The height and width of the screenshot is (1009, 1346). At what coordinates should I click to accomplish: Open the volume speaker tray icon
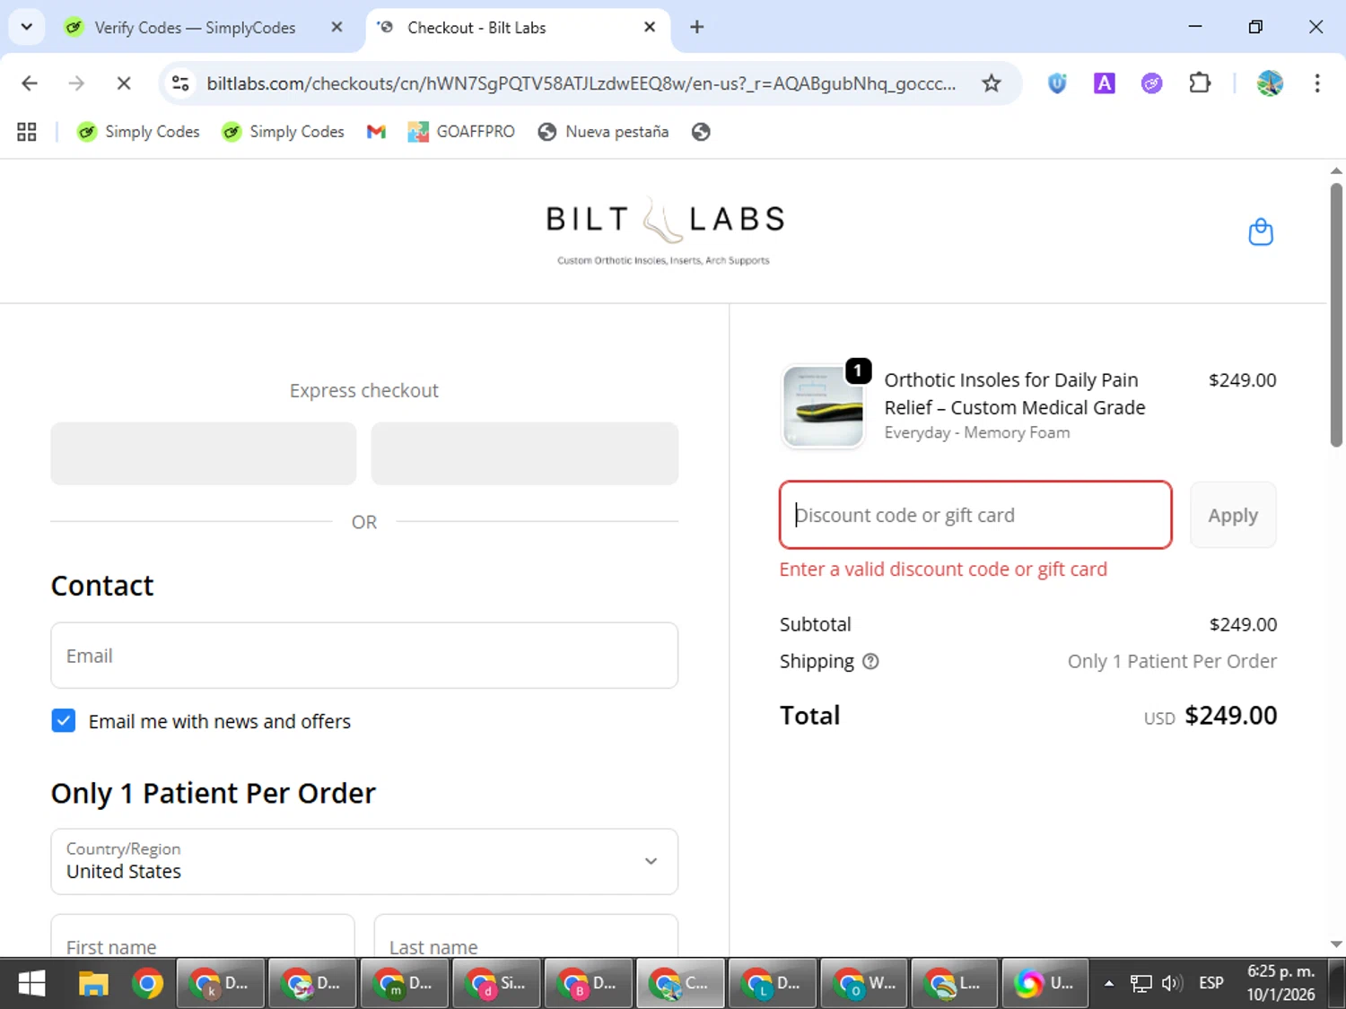pyautogui.click(x=1172, y=984)
